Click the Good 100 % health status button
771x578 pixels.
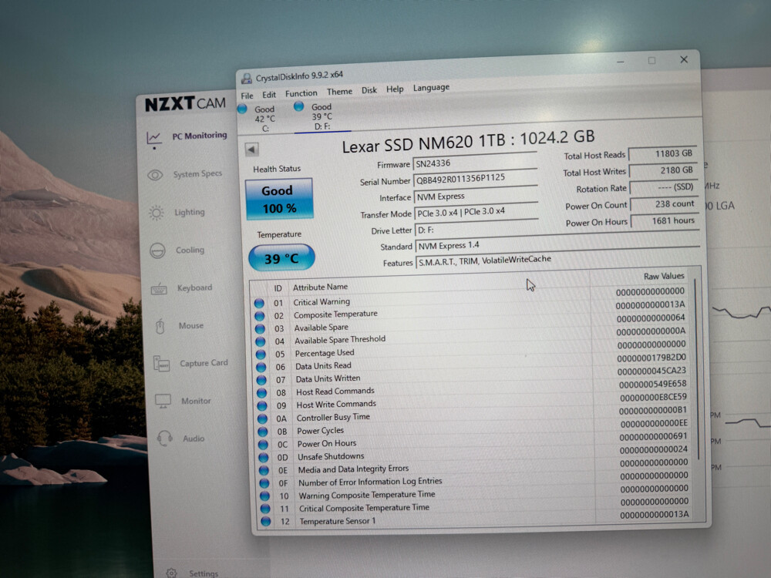point(279,199)
